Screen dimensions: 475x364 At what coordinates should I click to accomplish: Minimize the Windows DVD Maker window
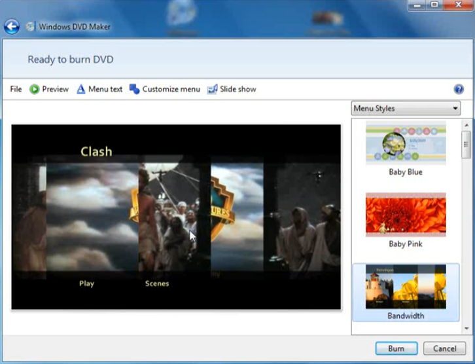tap(417, 5)
